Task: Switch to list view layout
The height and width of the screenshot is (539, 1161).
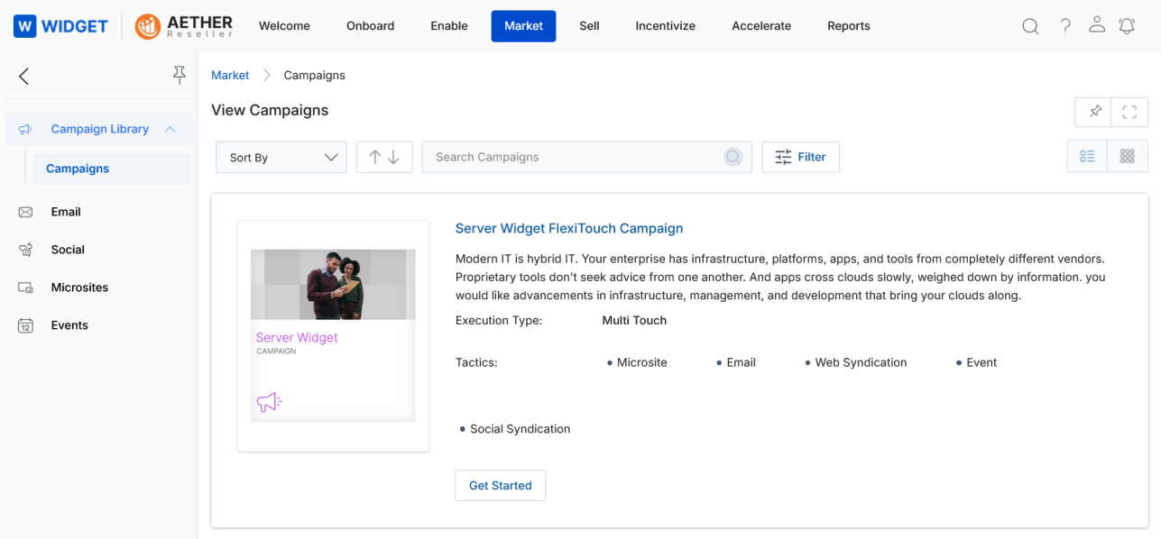Action: pyautogui.click(x=1087, y=156)
